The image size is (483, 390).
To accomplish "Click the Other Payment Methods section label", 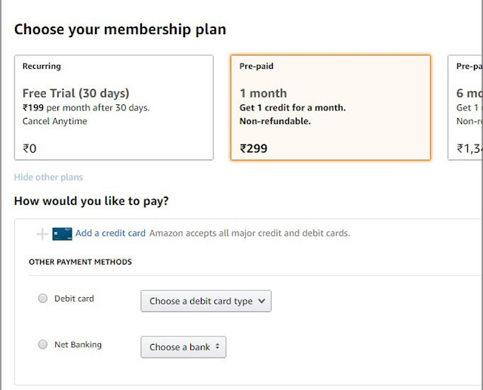I will pyautogui.click(x=80, y=262).
